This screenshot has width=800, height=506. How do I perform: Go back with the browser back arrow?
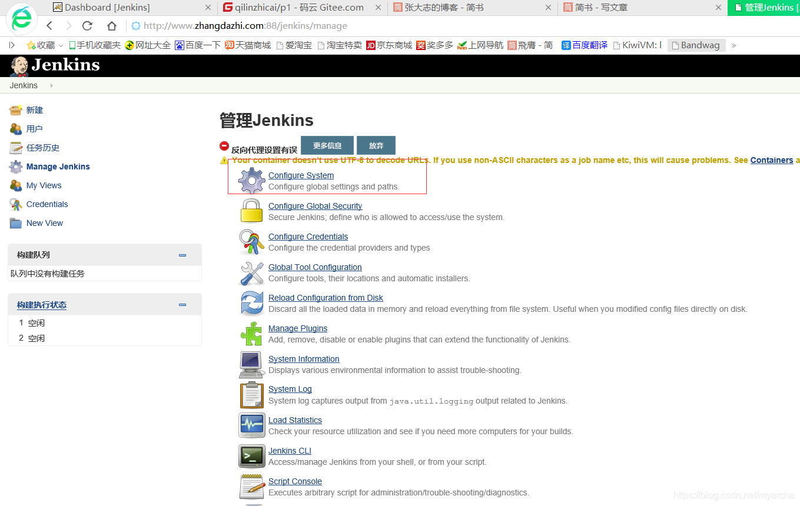tap(49, 25)
